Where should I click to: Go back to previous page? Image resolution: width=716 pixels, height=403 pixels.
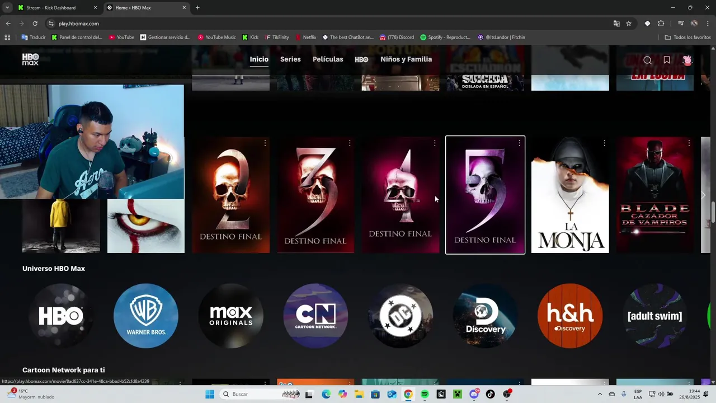click(8, 24)
